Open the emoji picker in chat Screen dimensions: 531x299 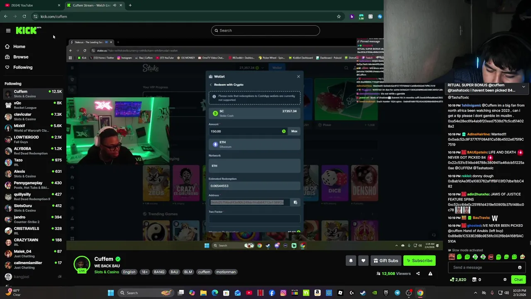(520, 267)
